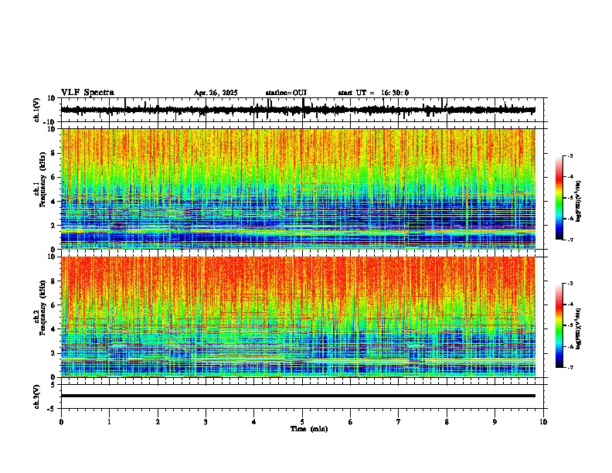This screenshot has height=473, width=612.
Task: Click the "Time (min)" axis label
Action: tap(309, 429)
